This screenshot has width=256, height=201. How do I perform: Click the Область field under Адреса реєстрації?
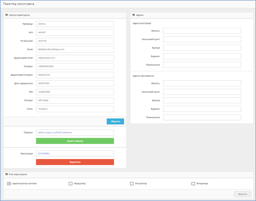tap(202, 31)
